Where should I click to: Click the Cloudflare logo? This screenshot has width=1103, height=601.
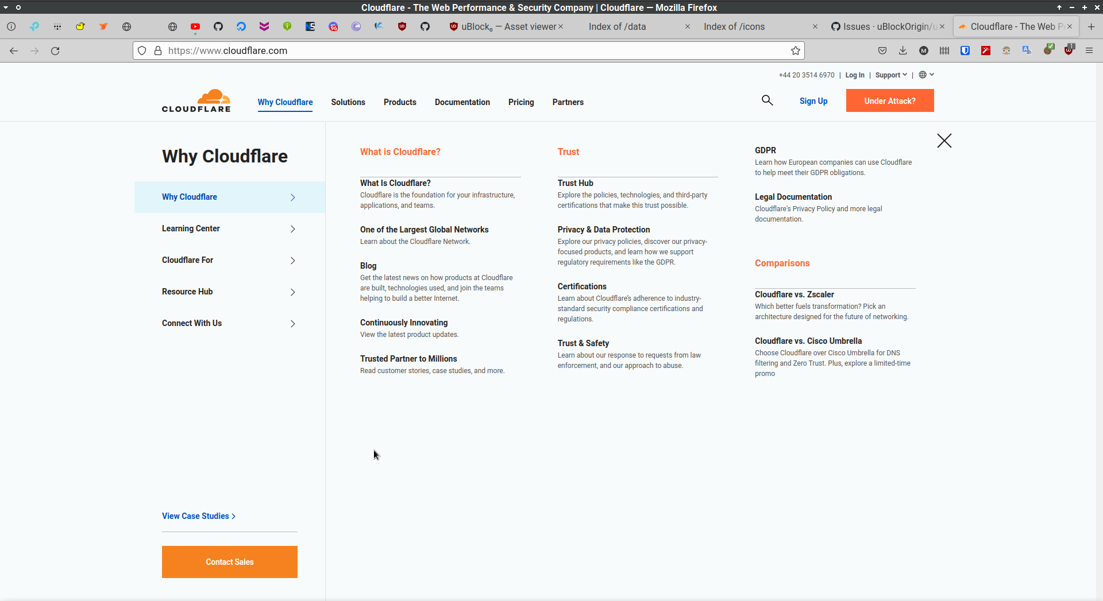[196, 100]
